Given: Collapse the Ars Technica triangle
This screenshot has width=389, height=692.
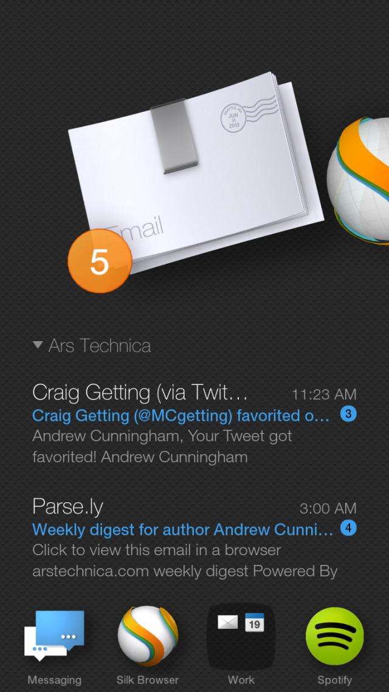Looking at the screenshot, I should pos(38,345).
